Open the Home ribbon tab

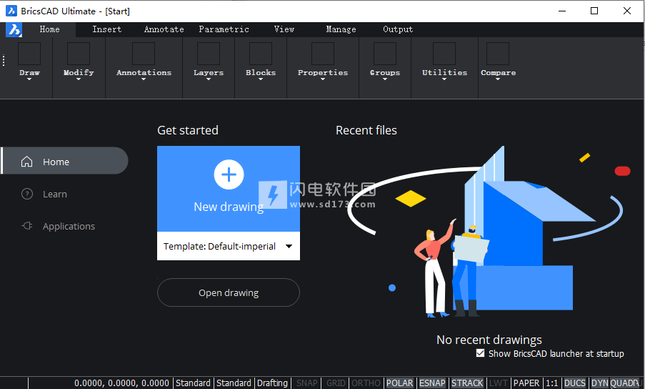point(49,29)
